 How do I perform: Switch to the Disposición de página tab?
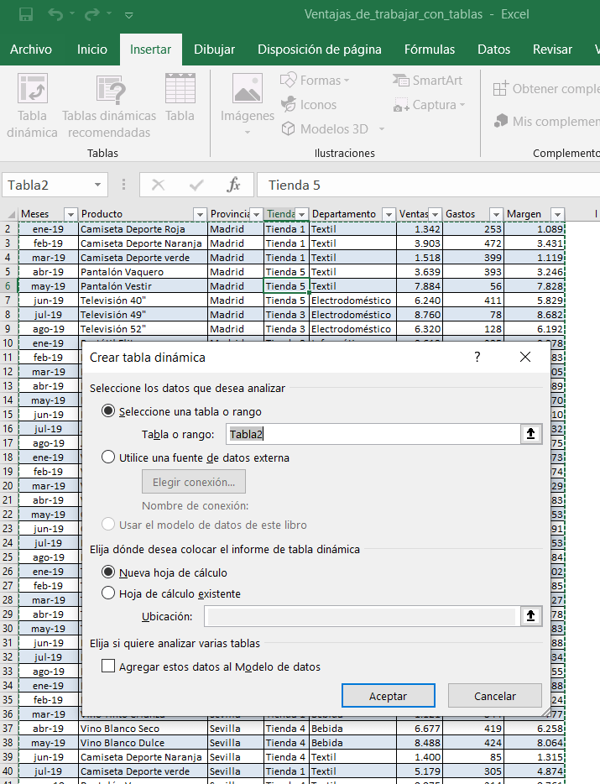(x=320, y=50)
